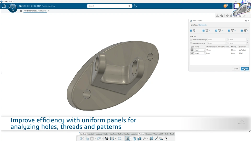Click the Hole Analysis help question icon
The width and height of the screenshot is (251, 141).
point(246,21)
